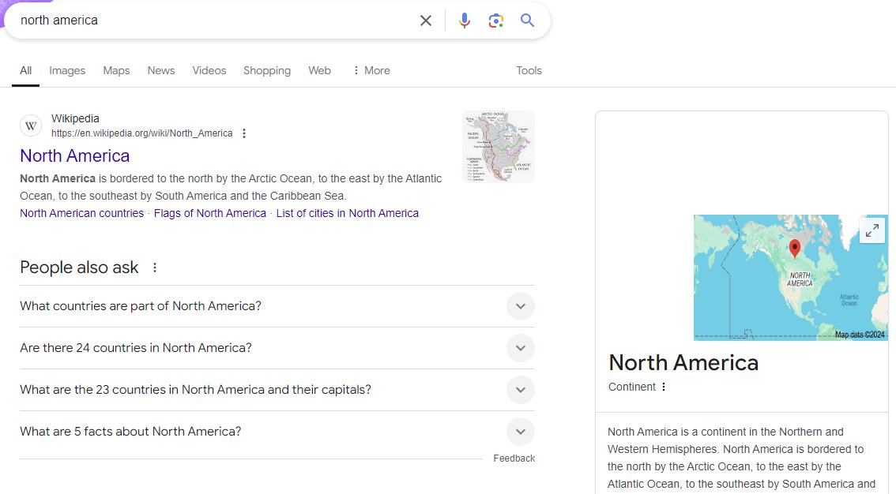Viewport: 896px width, 494px height.
Task: Click the 'People also ask' heading
Action: click(x=79, y=267)
